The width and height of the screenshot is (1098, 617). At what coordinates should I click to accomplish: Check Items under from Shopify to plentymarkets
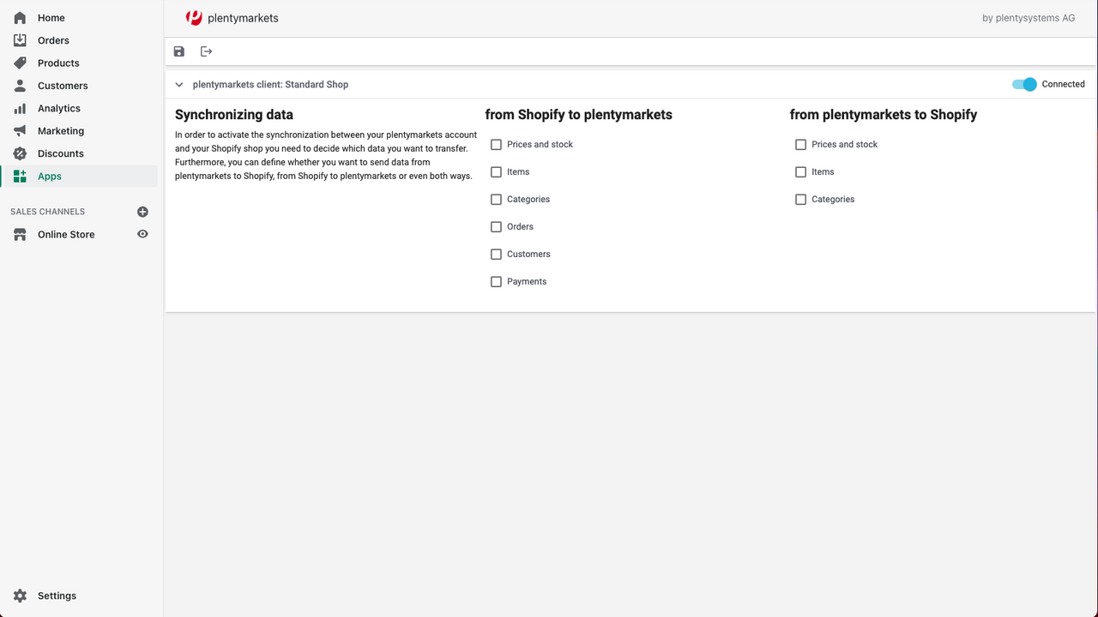click(x=496, y=171)
